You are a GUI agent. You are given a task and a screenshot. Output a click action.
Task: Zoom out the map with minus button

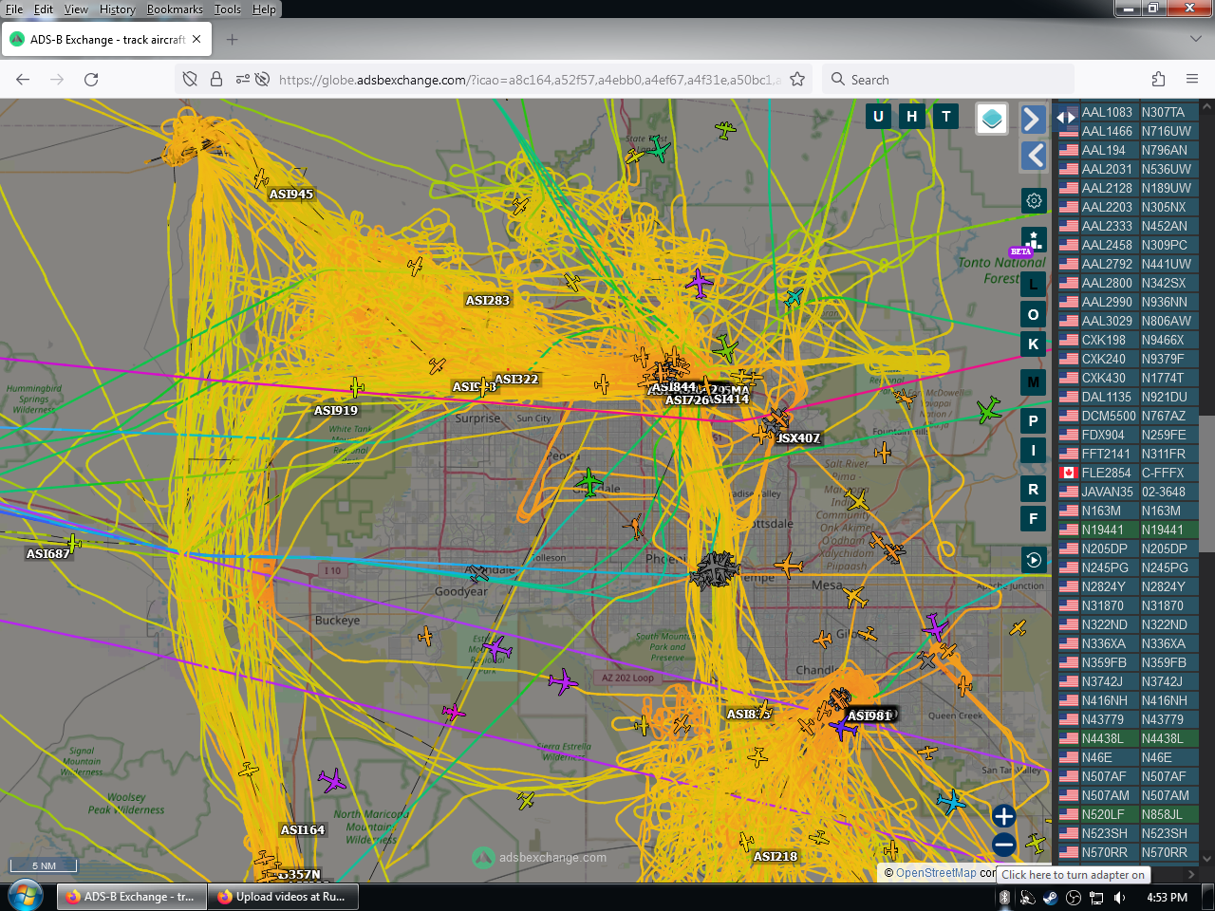click(x=1004, y=845)
